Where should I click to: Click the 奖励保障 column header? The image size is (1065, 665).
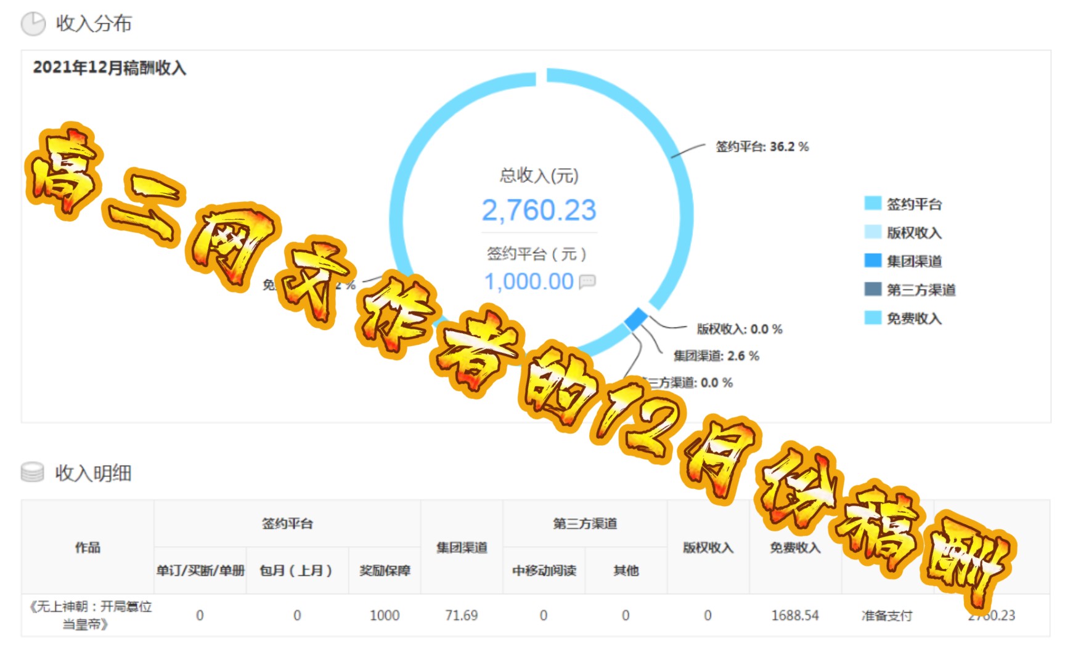tap(385, 571)
